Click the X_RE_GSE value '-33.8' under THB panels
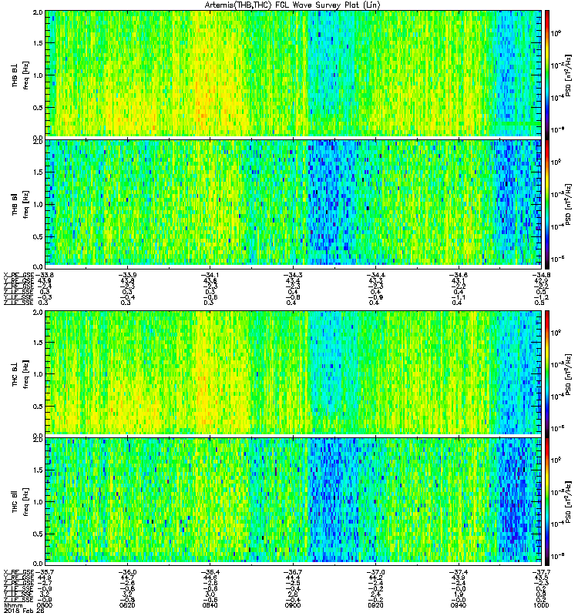The width and height of the screenshot is (578, 616). pos(44,275)
